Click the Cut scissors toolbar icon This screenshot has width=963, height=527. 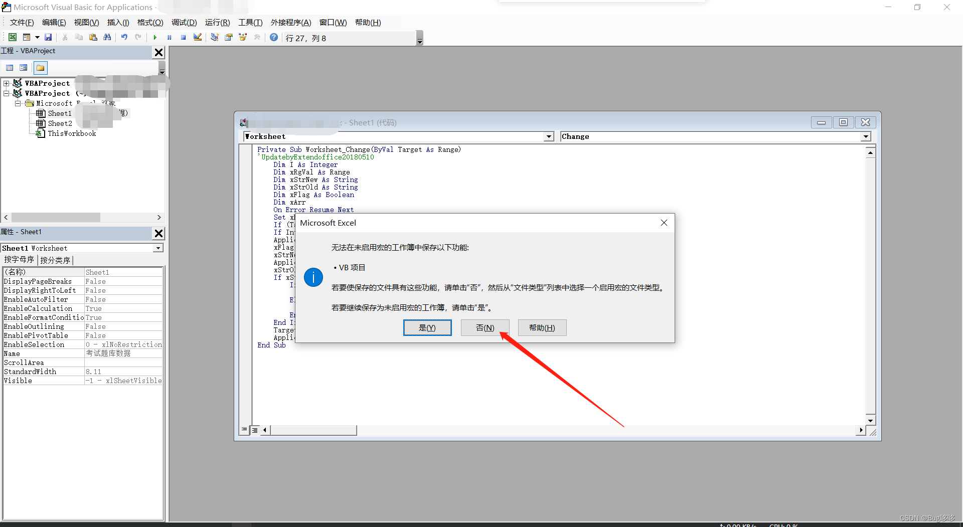[x=65, y=38]
